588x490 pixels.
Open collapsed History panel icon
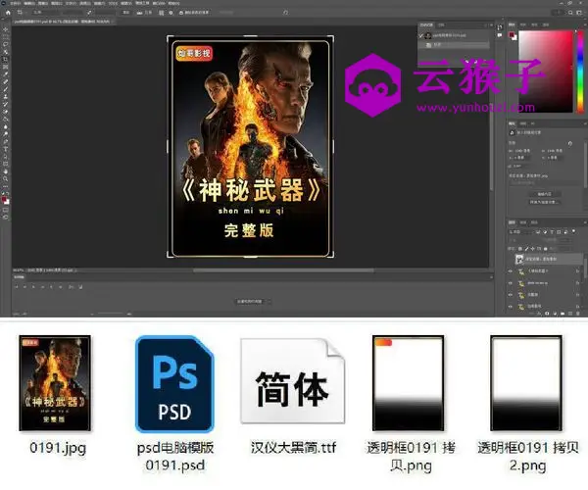[x=500, y=27]
